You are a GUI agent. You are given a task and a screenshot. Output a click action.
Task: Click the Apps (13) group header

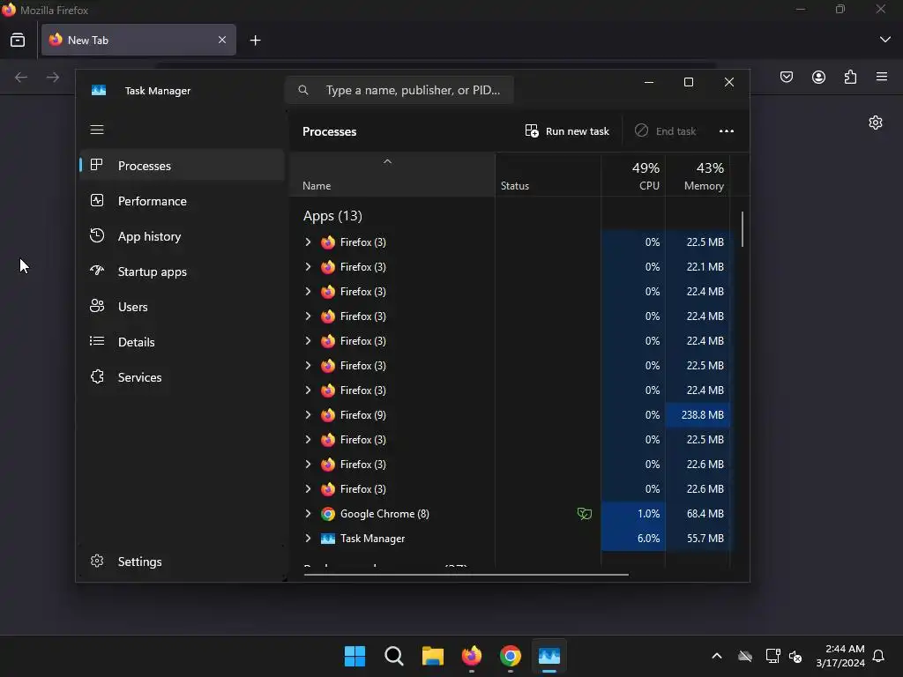click(332, 216)
